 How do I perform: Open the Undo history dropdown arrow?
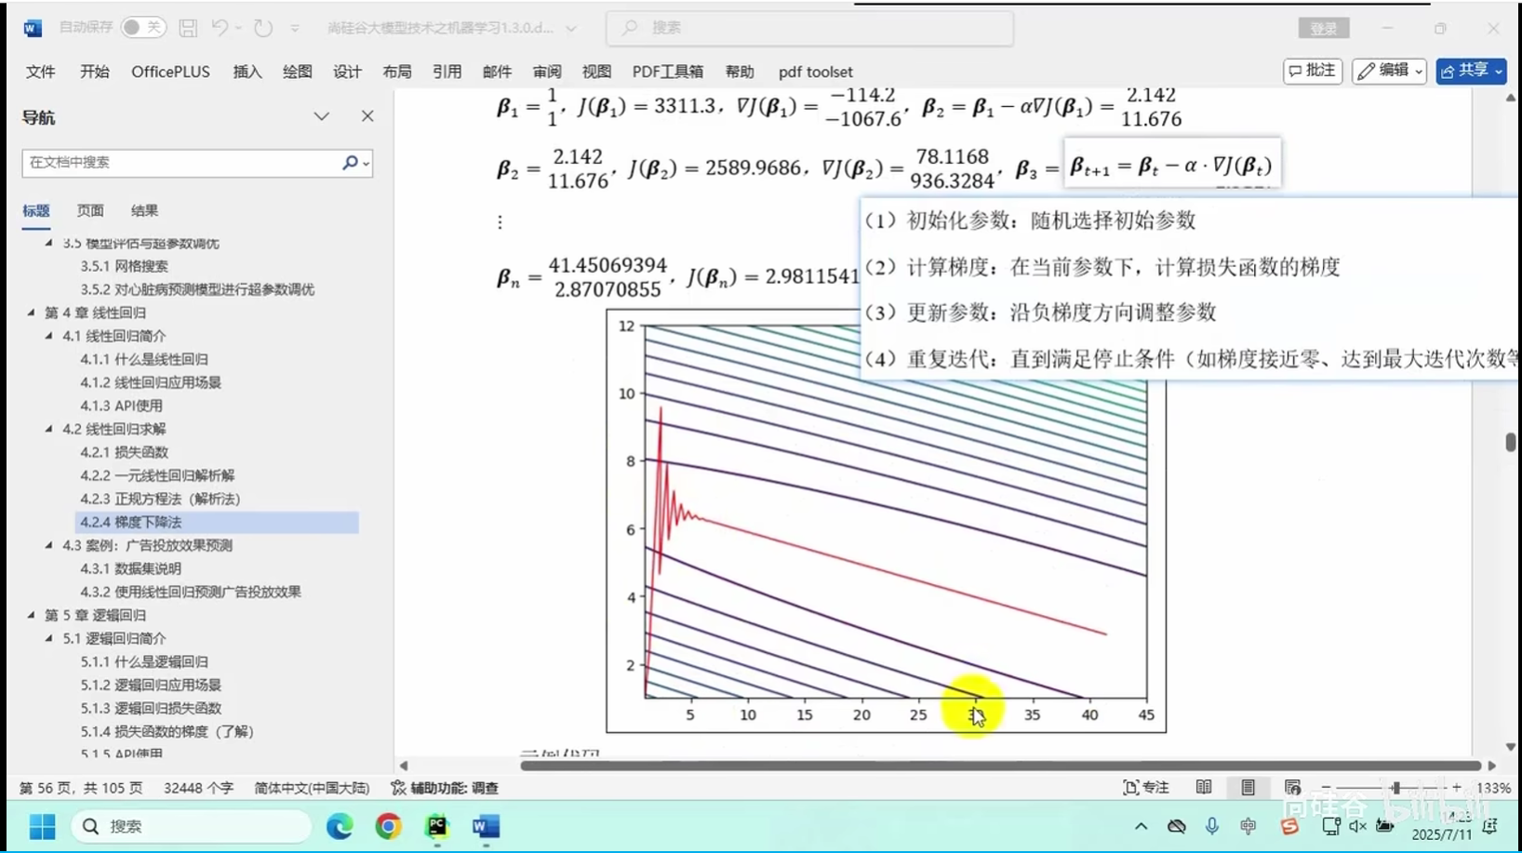(x=239, y=28)
